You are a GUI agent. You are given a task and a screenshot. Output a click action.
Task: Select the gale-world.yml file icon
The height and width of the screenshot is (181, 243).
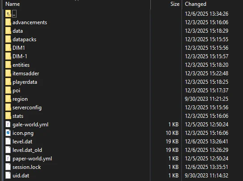[x=8, y=125]
